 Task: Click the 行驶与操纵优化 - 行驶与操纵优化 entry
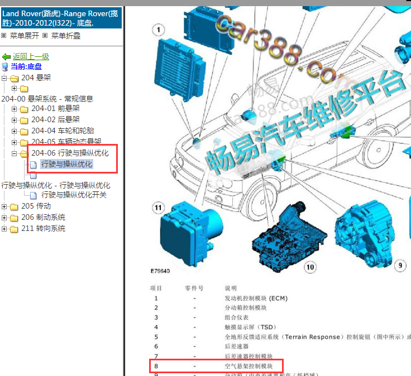tap(56, 185)
